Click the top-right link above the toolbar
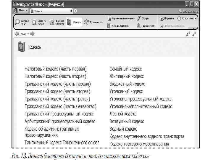The image size is (213, 160). click(188, 11)
